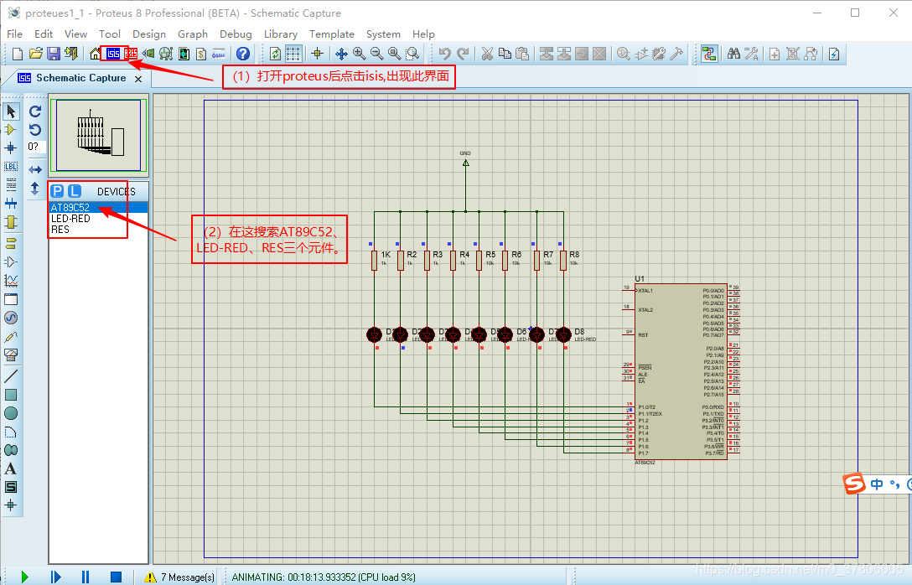912x585 pixels.
Task: Choose the Wire Label LBL tool
Action: 11,167
